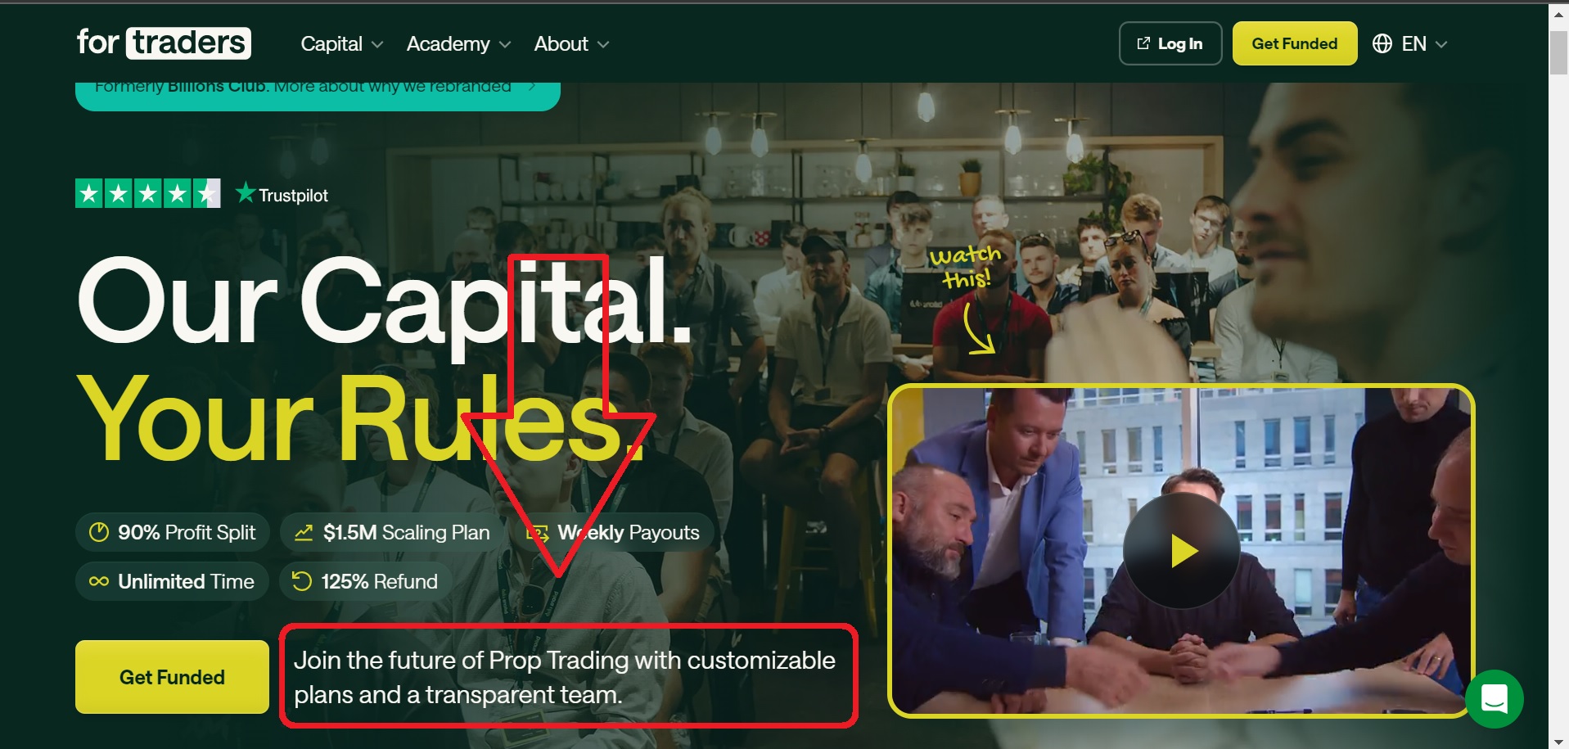1569x749 pixels.
Task: Click the large Get Funded hero button
Action: (172, 677)
